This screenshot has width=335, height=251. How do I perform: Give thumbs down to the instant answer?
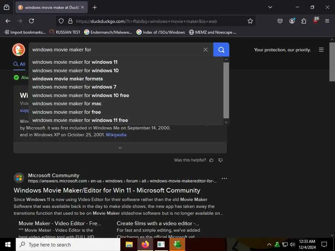tap(220, 160)
